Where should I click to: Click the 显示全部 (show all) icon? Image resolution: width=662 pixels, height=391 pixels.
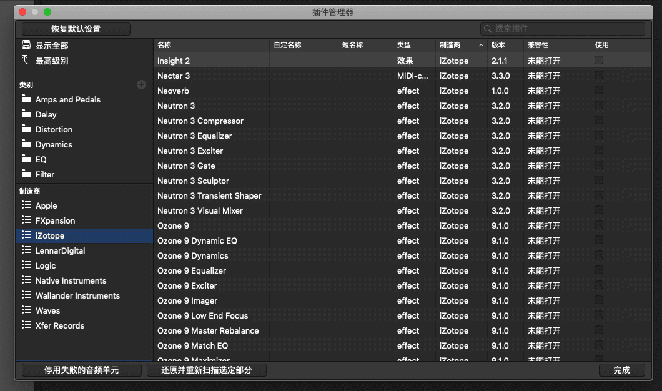[26, 45]
